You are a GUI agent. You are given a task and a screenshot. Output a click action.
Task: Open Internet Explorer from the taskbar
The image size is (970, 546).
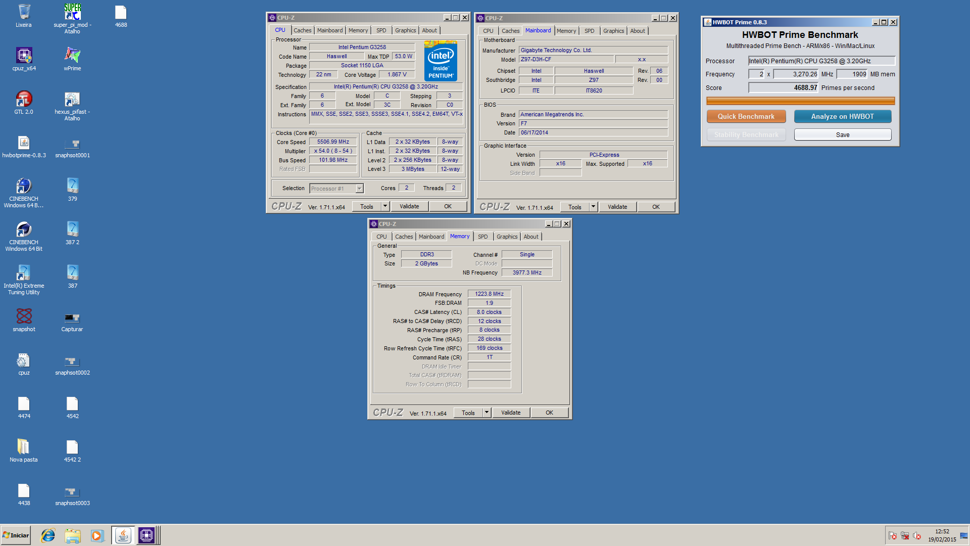pyautogui.click(x=48, y=535)
